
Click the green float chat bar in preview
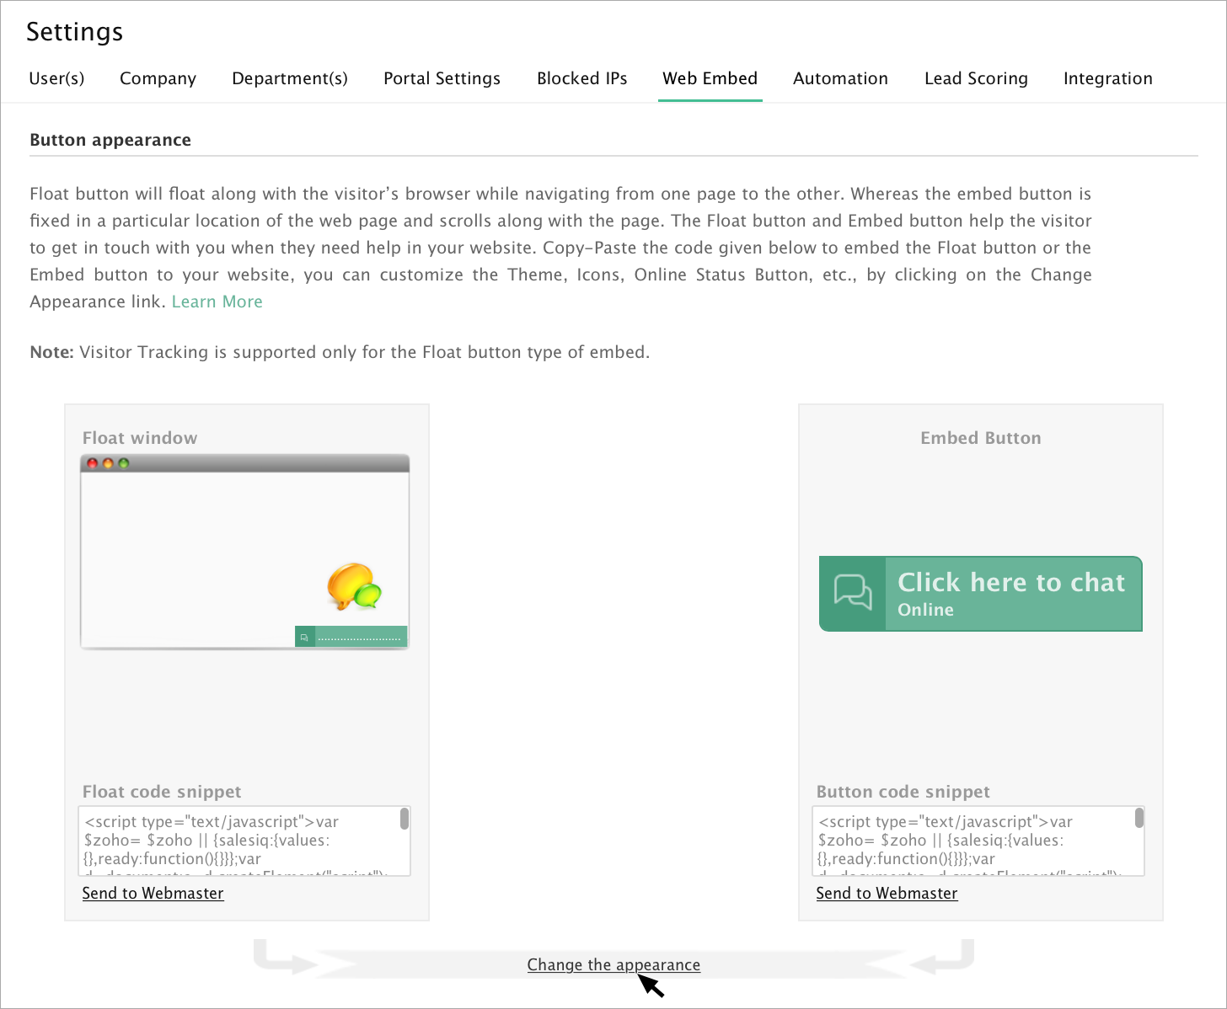[351, 638]
